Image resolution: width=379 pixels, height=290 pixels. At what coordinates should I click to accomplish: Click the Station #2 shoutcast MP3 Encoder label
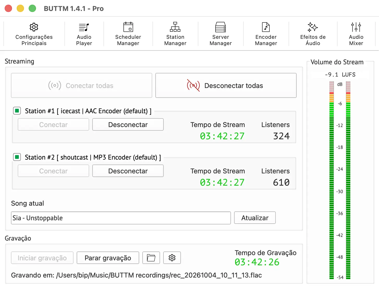click(93, 157)
